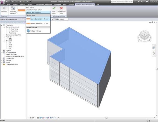Open Proprietà elemento in the ribbon
This screenshot has height=122, width=158.
coord(13,10)
